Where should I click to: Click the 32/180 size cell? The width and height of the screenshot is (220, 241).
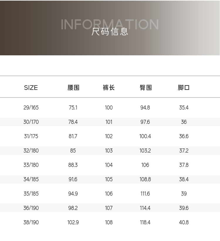click(x=31, y=151)
